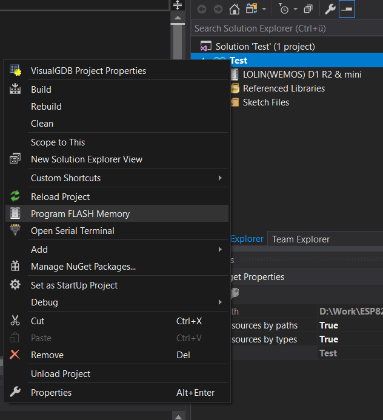
Task: Click the wrench icon next to Properties
Action: 15,392
